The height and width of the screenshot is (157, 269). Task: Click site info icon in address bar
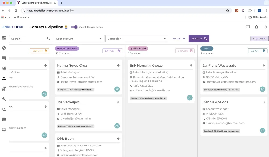[24, 11]
